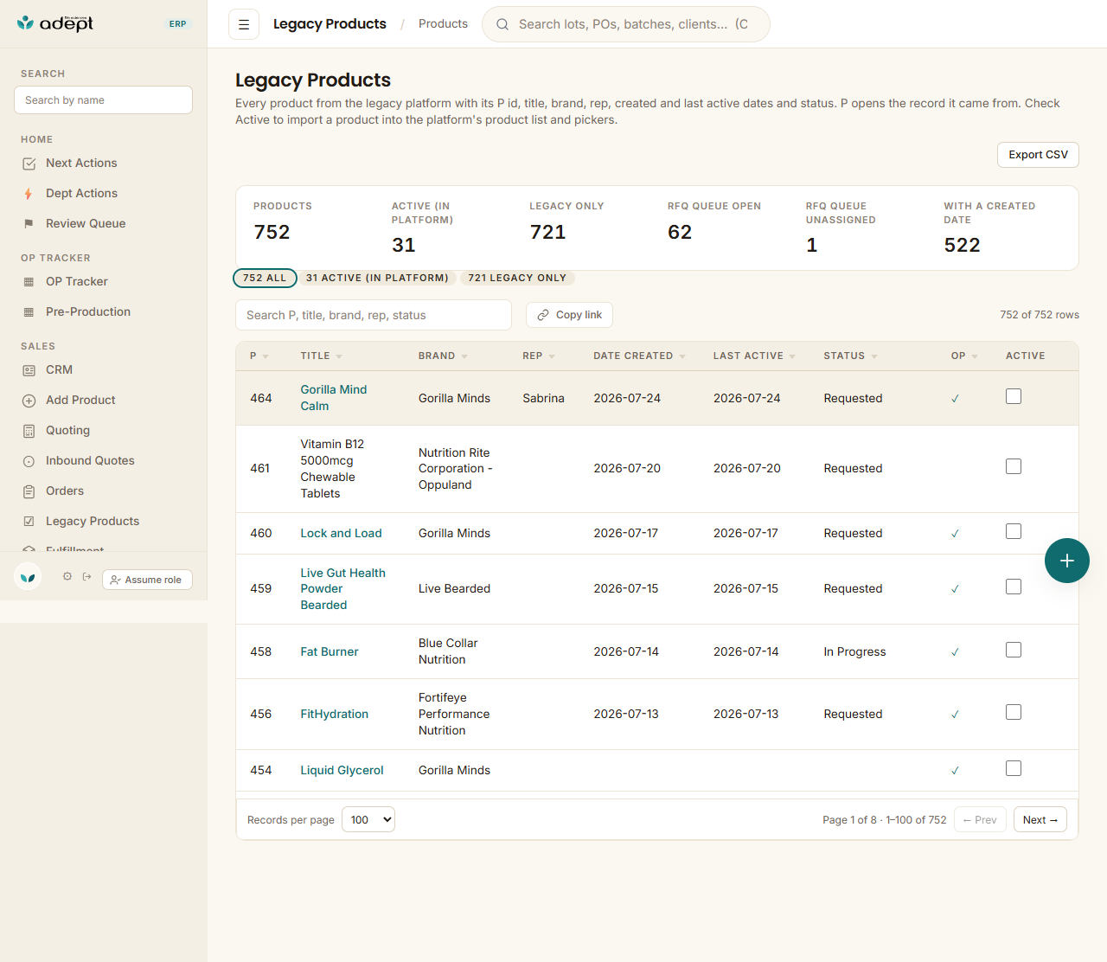Screen dimensions: 1107x962
Task: Click the Assume role button
Action: (147, 580)
